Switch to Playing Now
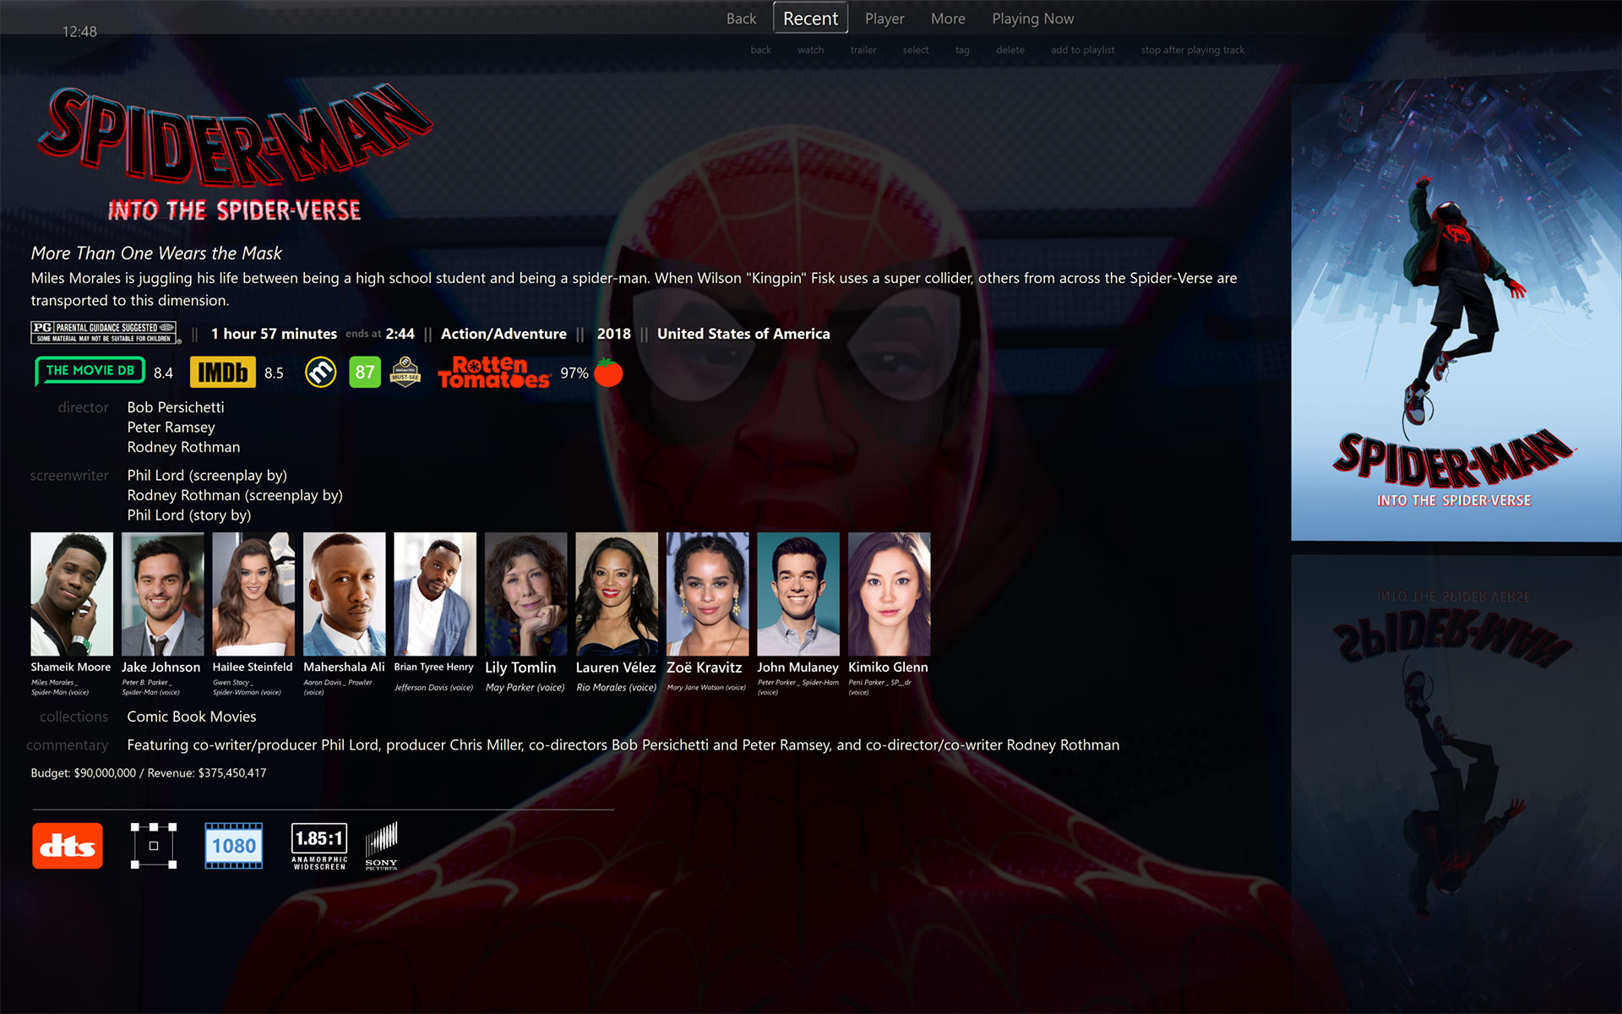 (1032, 19)
